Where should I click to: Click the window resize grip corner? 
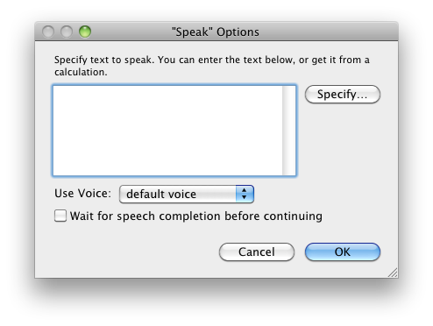click(x=393, y=273)
